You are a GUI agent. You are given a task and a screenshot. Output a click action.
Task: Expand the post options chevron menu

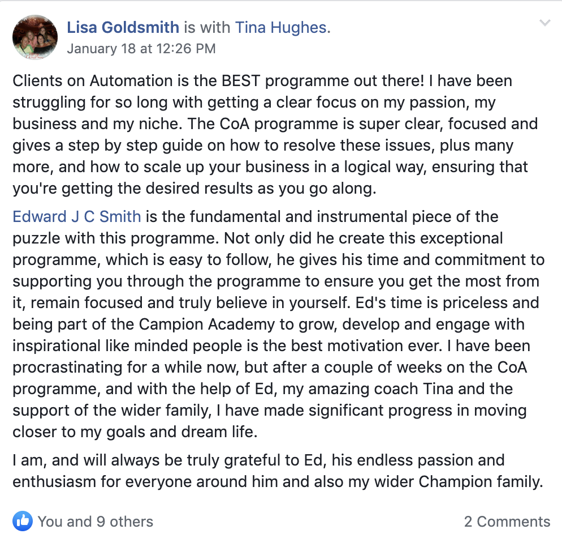545,23
